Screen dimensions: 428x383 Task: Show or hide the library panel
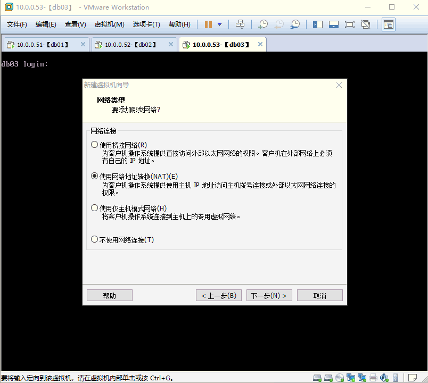point(317,24)
